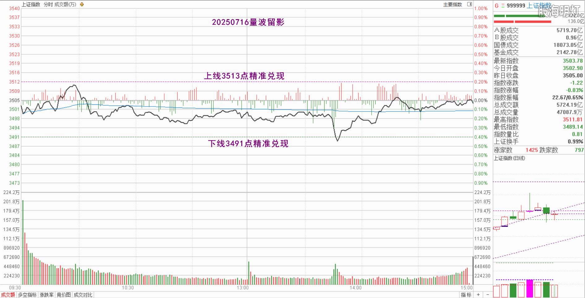The width and height of the screenshot is (585, 298).
Task: Click the 昨日收盘 value 3505.00
Action: 573,76
